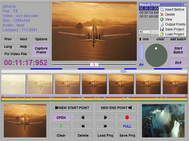
Task: Select the first filmstrip thumbnail
Action: (x=14, y=84)
